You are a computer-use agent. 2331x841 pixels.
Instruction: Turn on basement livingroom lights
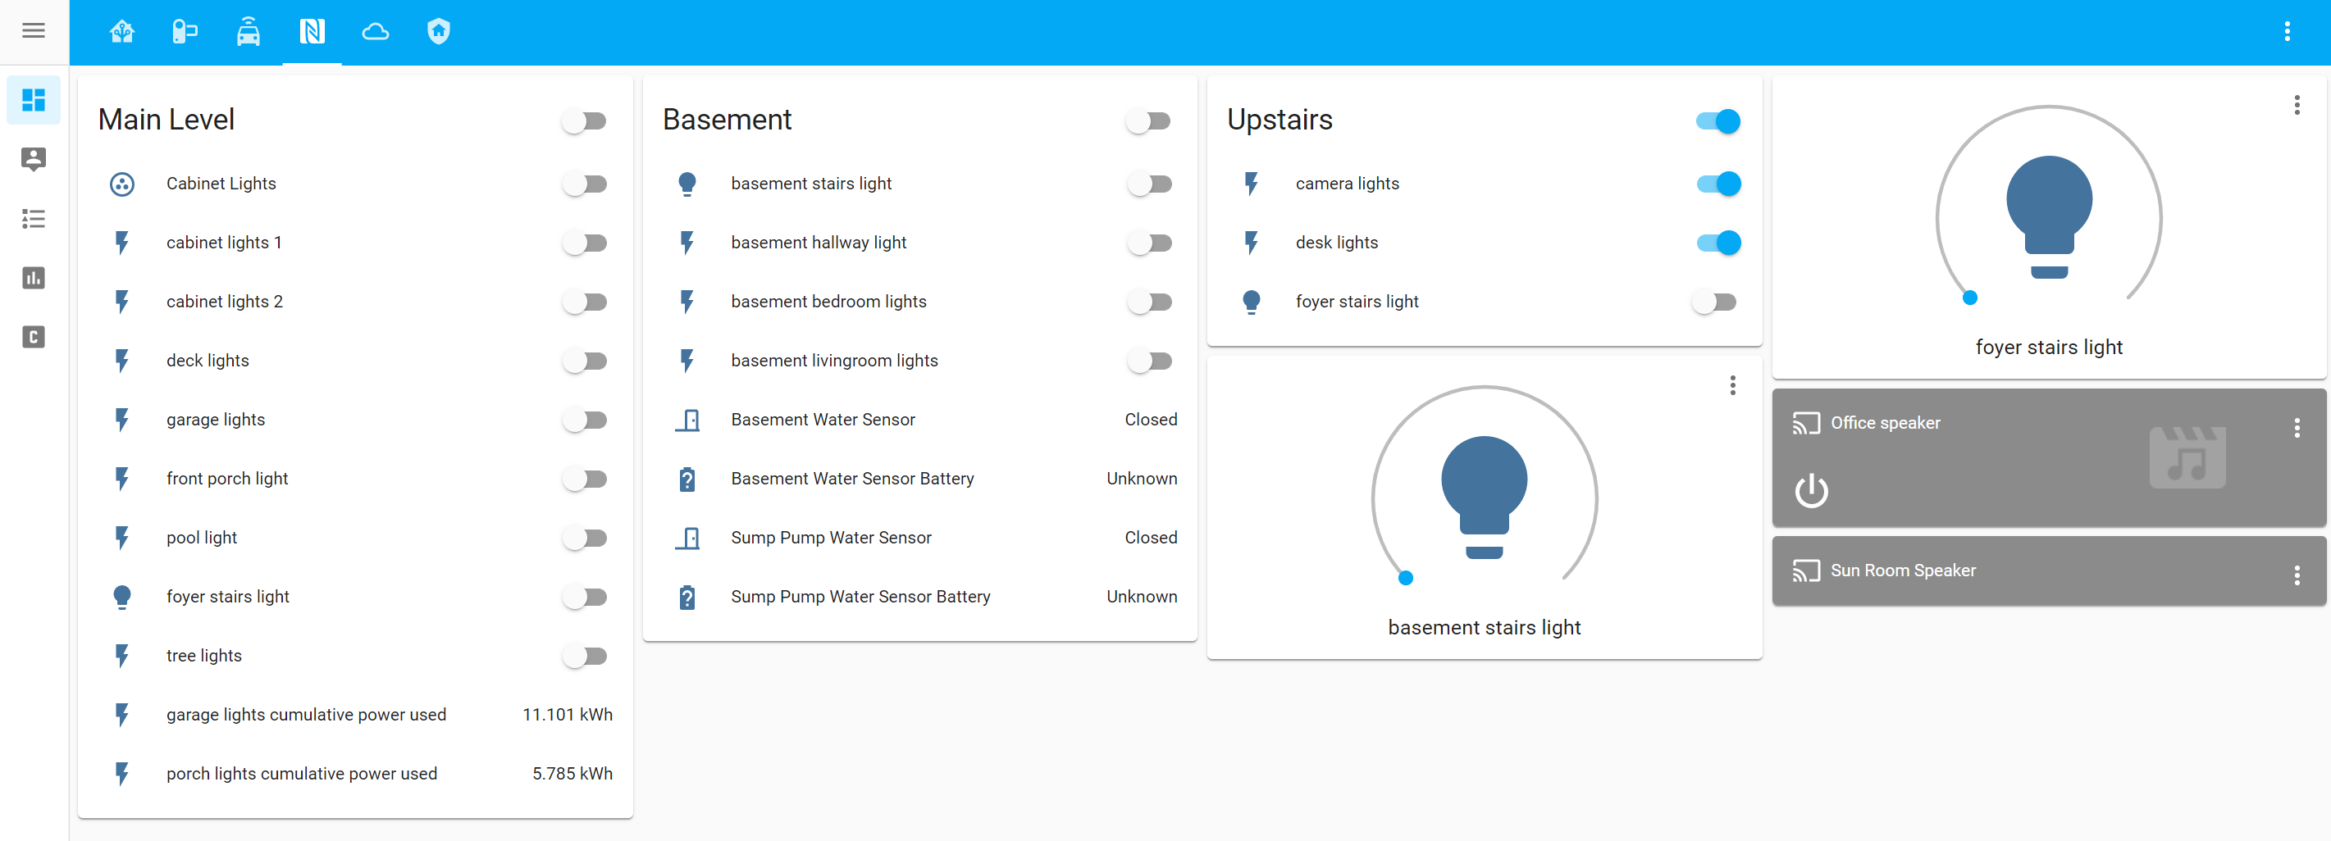[x=1148, y=361]
